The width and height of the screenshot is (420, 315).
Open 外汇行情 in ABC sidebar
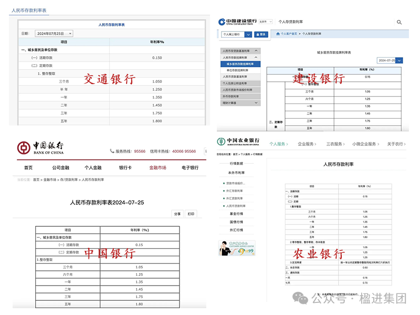pos(236,230)
